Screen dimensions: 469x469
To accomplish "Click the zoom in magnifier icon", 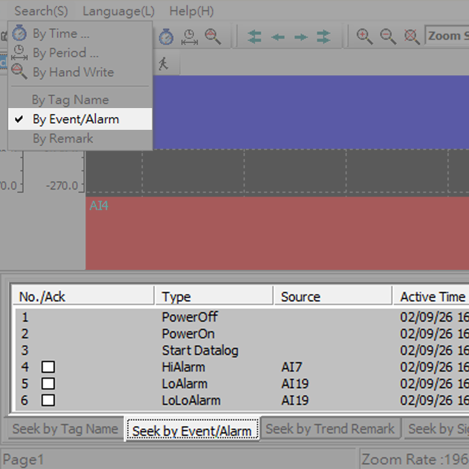I will [365, 37].
